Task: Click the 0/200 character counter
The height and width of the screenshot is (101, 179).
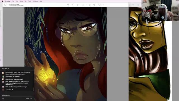Action: tap(27, 98)
